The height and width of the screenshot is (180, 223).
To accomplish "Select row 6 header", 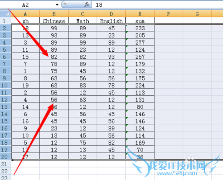I will [x=5, y=57].
